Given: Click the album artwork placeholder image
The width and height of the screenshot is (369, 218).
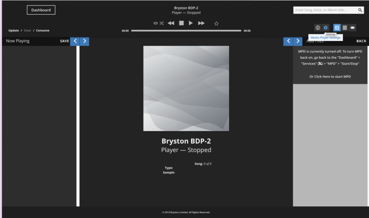Looking at the screenshot, I should tap(186, 88).
